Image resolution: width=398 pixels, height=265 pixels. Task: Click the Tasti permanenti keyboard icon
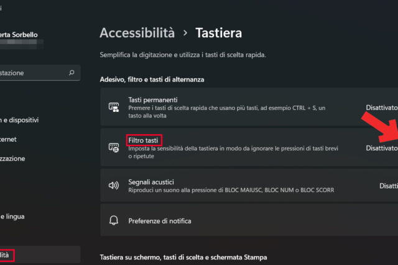[114, 107]
